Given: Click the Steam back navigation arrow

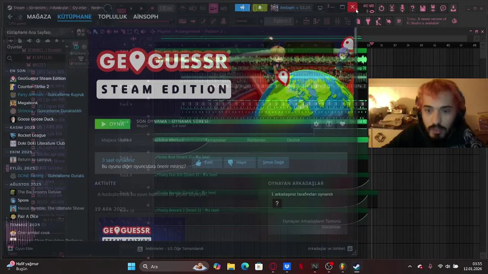Looking at the screenshot, I should click(x=10, y=17).
